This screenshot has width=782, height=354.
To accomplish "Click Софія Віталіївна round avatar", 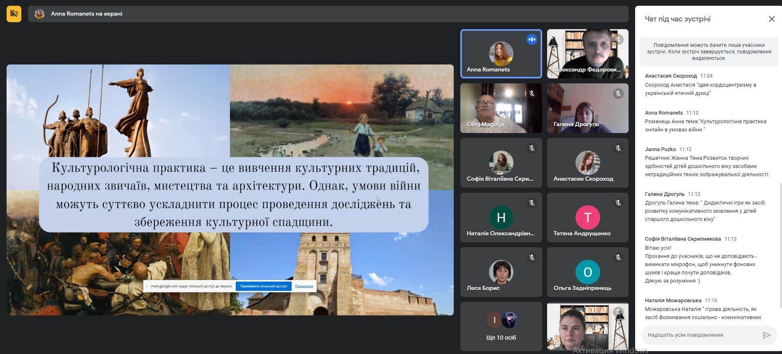I will (x=501, y=163).
